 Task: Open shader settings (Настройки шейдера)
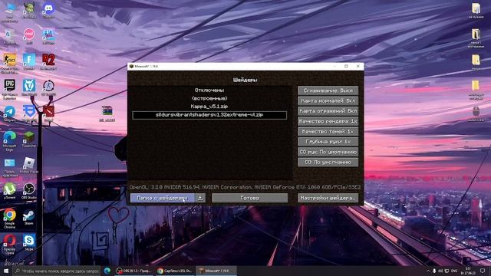click(328, 198)
